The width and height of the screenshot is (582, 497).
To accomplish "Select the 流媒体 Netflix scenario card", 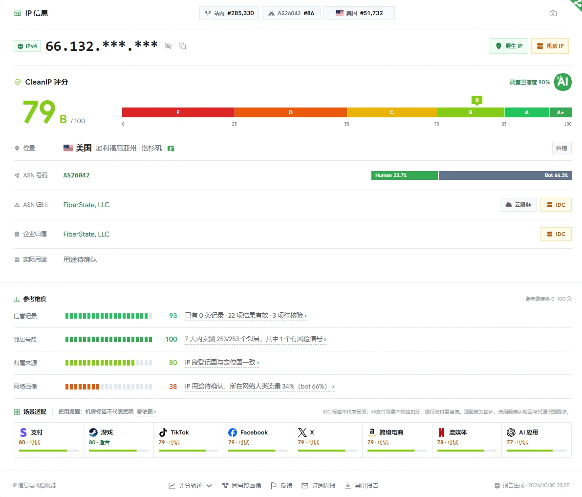I will click(467, 440).
